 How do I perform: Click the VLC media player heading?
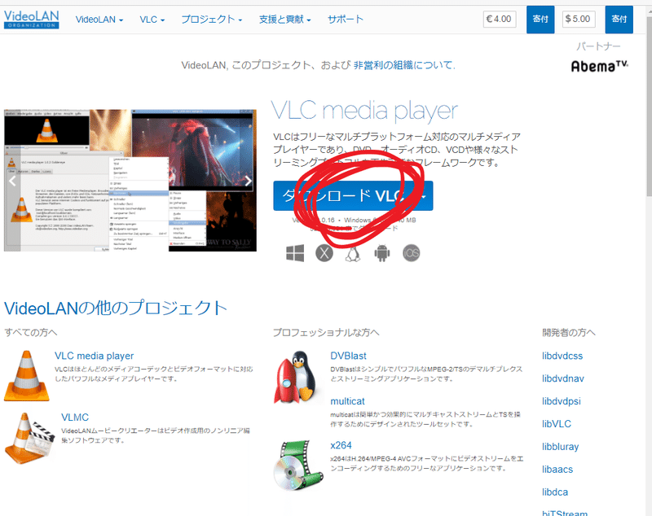[364, 111]
